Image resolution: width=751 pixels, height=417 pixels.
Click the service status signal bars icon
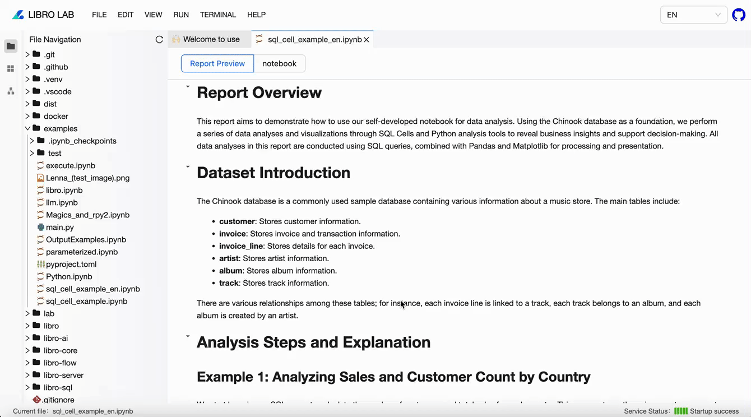click(x=680, y=411)
